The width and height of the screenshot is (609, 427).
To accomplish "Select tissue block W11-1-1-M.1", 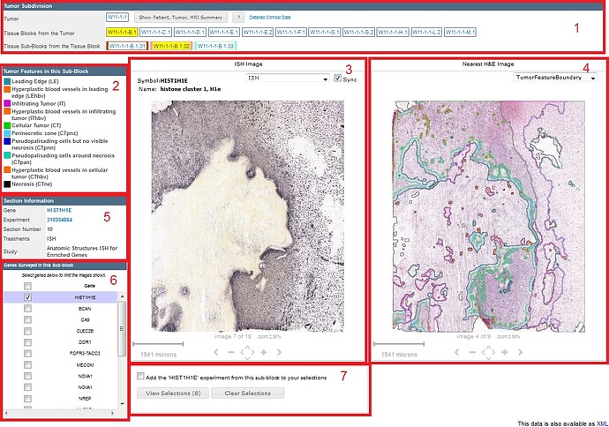I will pyautogui.click(x=460, y=33).
